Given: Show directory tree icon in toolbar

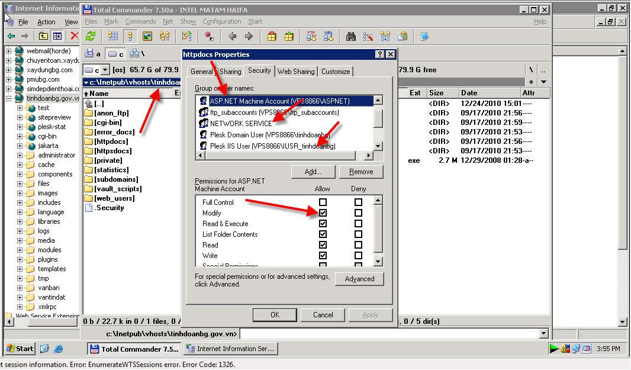Looking at the screenshot, I should [165, 36].
